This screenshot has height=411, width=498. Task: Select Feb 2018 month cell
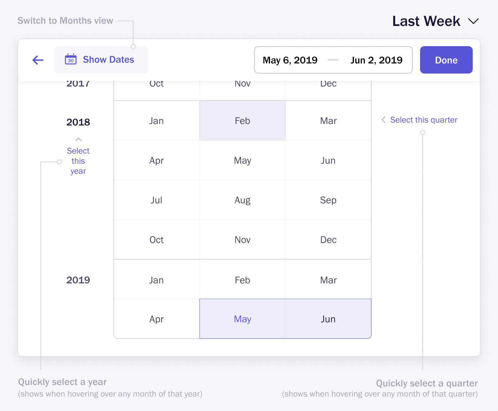(243, 121)
